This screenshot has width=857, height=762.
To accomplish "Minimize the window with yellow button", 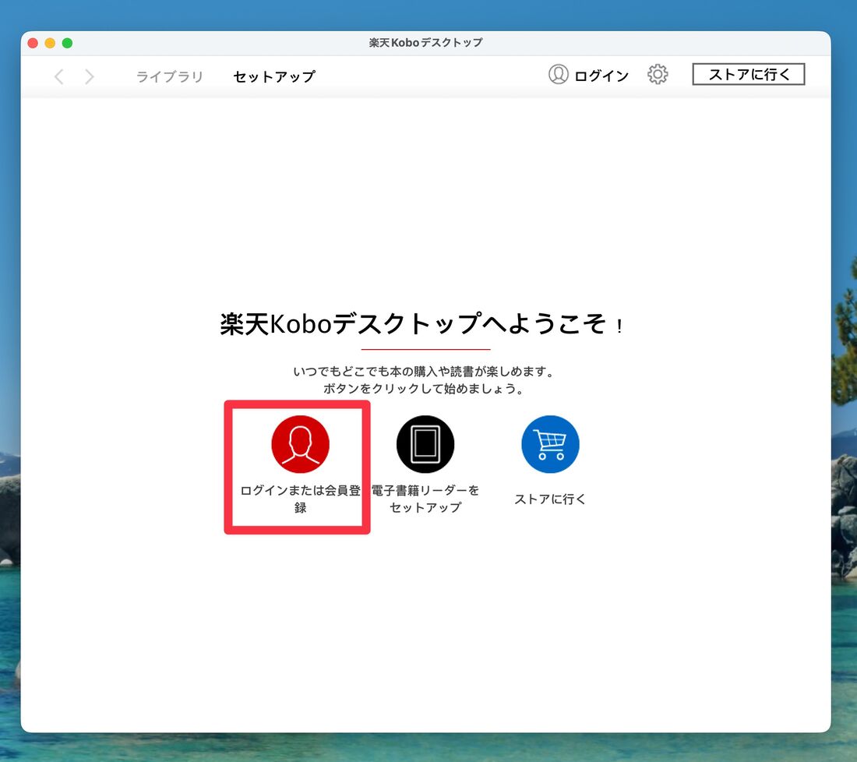I will pos(50,43).
